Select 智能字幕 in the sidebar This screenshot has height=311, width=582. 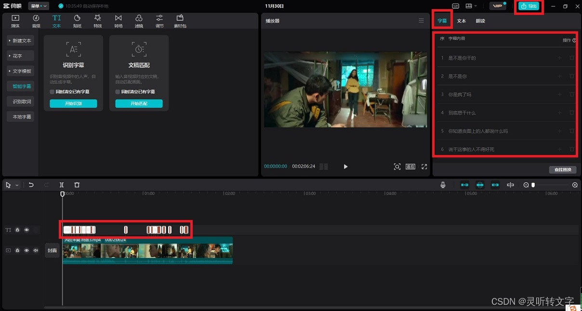21,86
